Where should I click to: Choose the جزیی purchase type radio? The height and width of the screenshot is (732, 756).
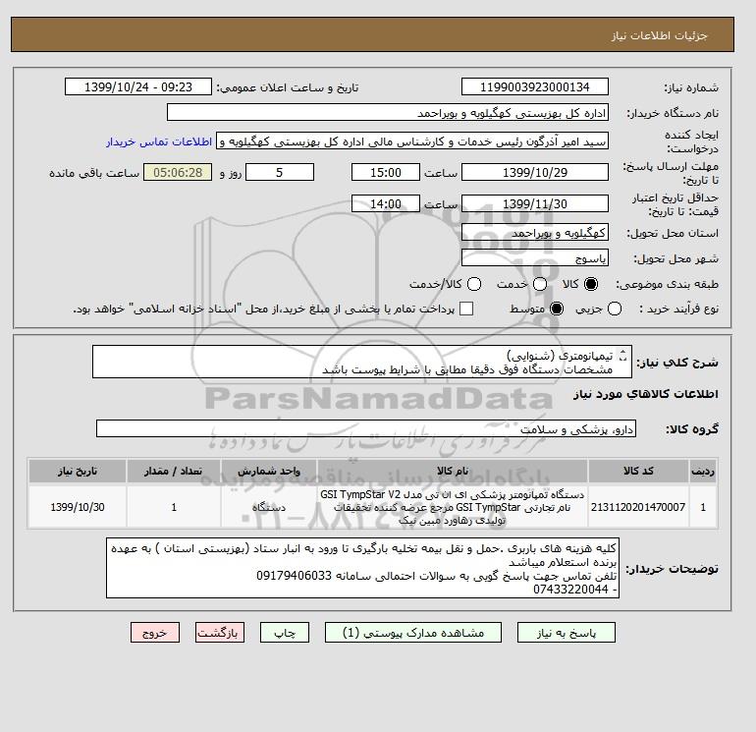pos(615,309)
